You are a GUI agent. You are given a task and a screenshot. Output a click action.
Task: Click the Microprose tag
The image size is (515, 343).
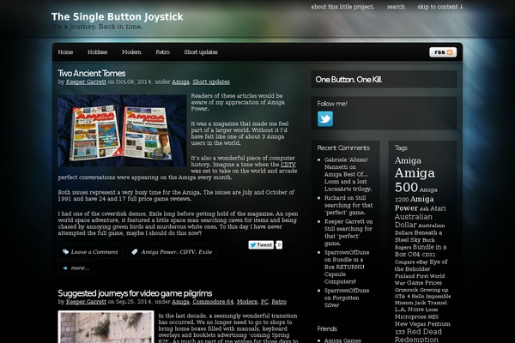coord(410,317)
